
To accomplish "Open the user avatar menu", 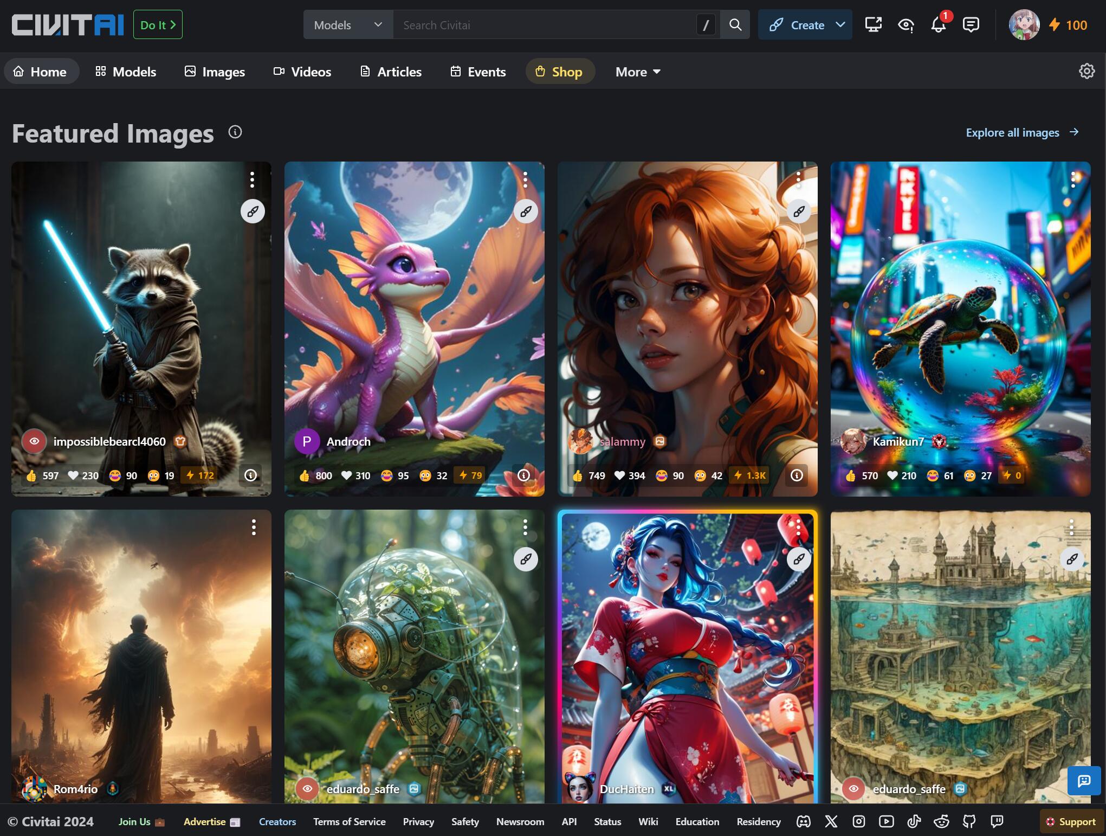I will 1024,25.
